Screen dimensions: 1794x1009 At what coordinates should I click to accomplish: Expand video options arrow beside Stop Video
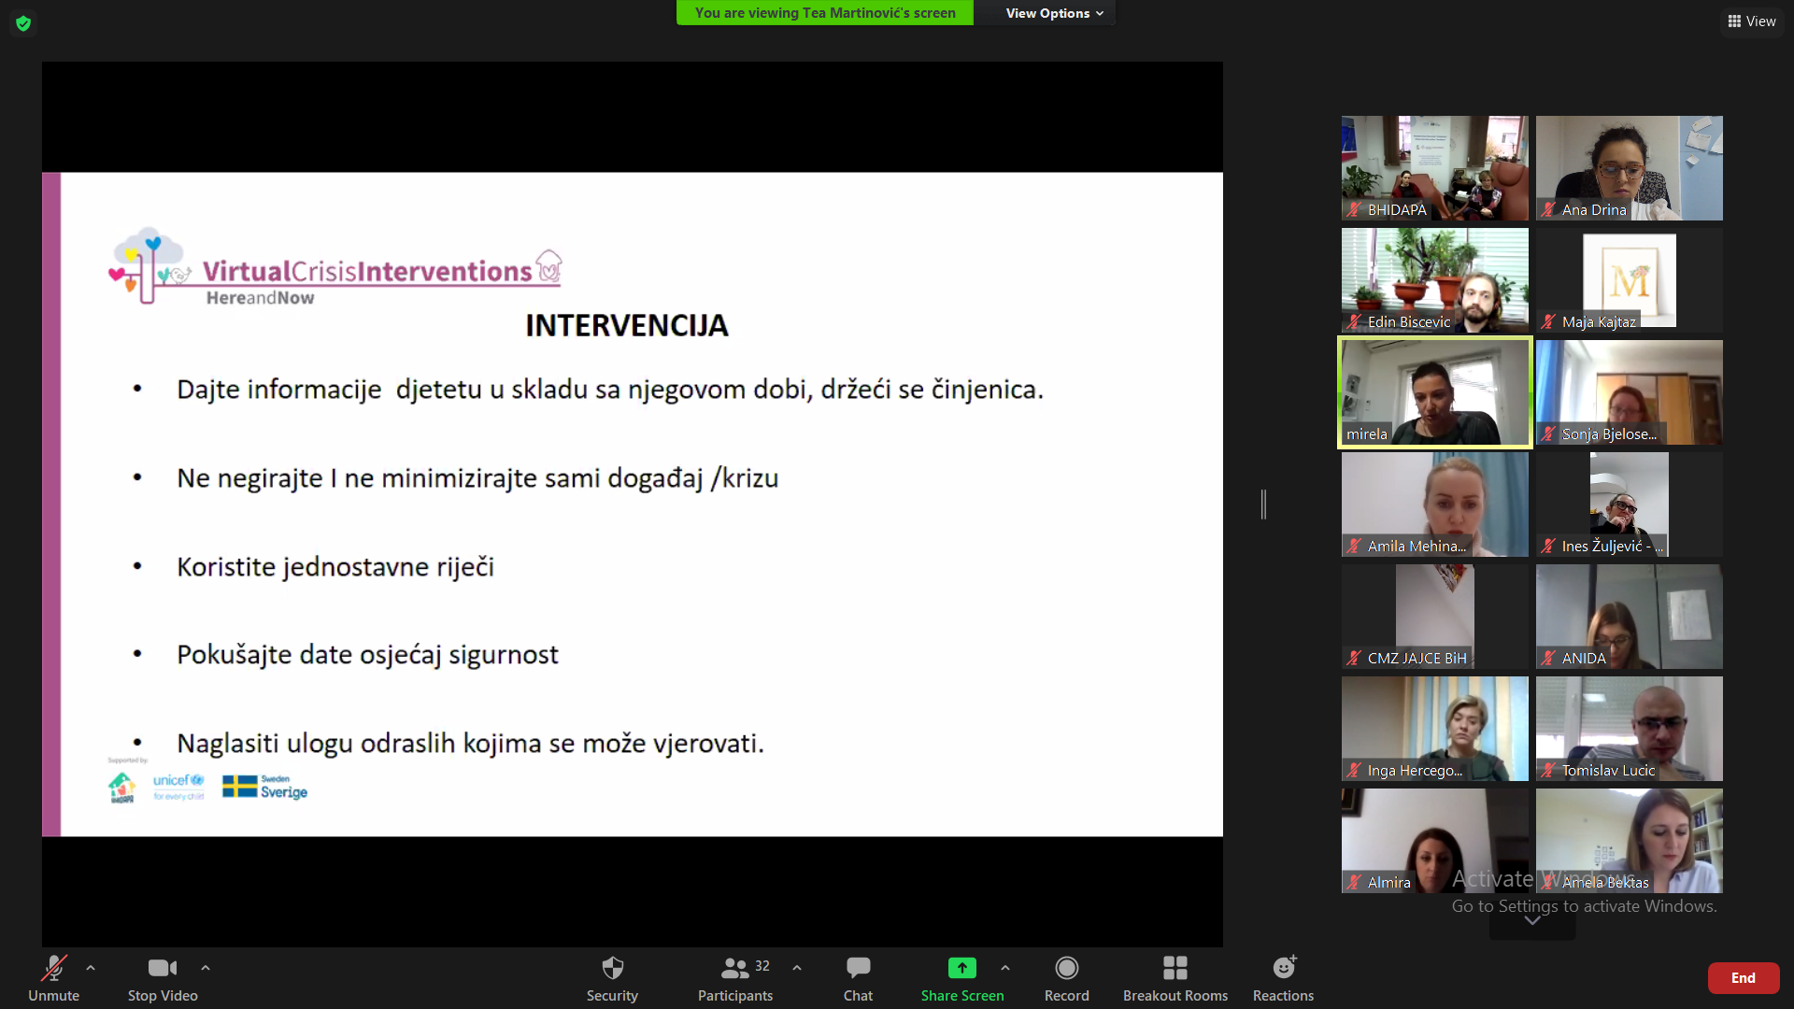point(206,968)
